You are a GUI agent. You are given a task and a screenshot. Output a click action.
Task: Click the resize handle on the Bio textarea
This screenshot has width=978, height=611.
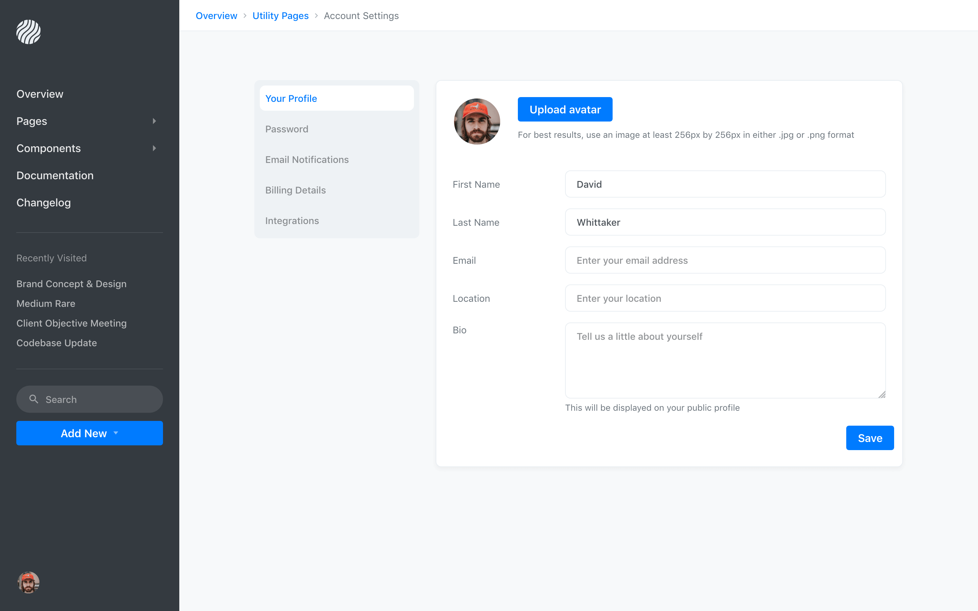click(x=882, y=394)
